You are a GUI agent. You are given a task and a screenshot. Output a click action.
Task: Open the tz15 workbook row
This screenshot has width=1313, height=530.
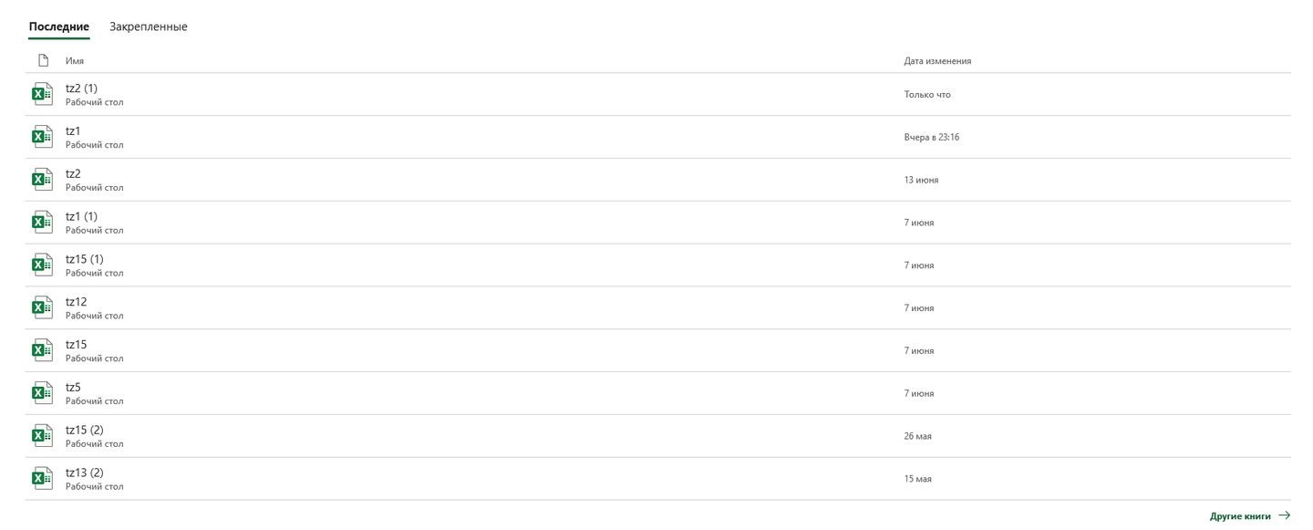coord(657,350)
